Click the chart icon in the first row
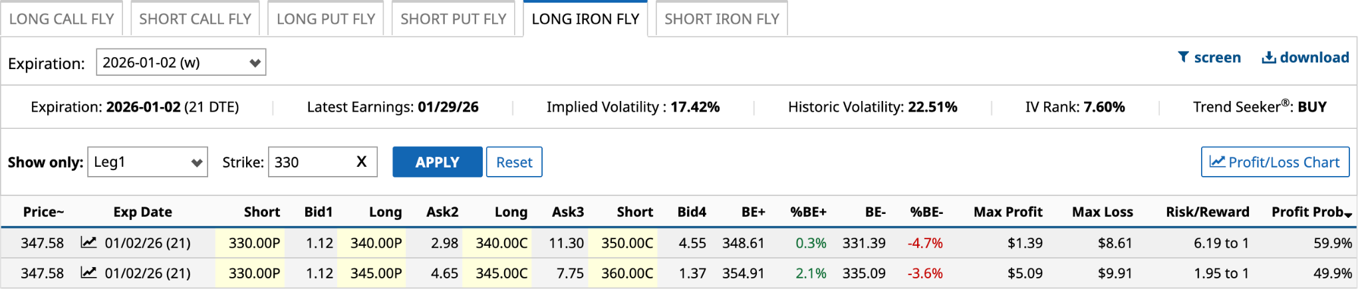Viewport: 1362px width, 291px height. 88,242
